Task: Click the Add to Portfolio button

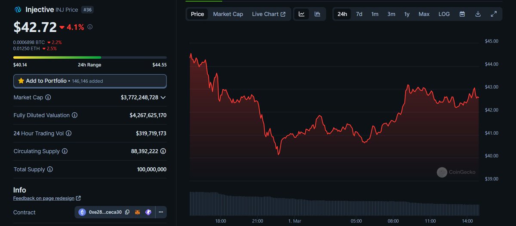Action: tap(90, 81)
